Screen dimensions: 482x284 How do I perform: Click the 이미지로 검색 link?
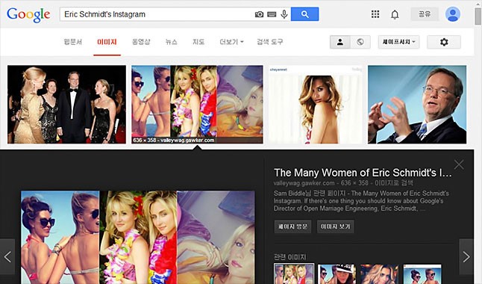[394, 183]
